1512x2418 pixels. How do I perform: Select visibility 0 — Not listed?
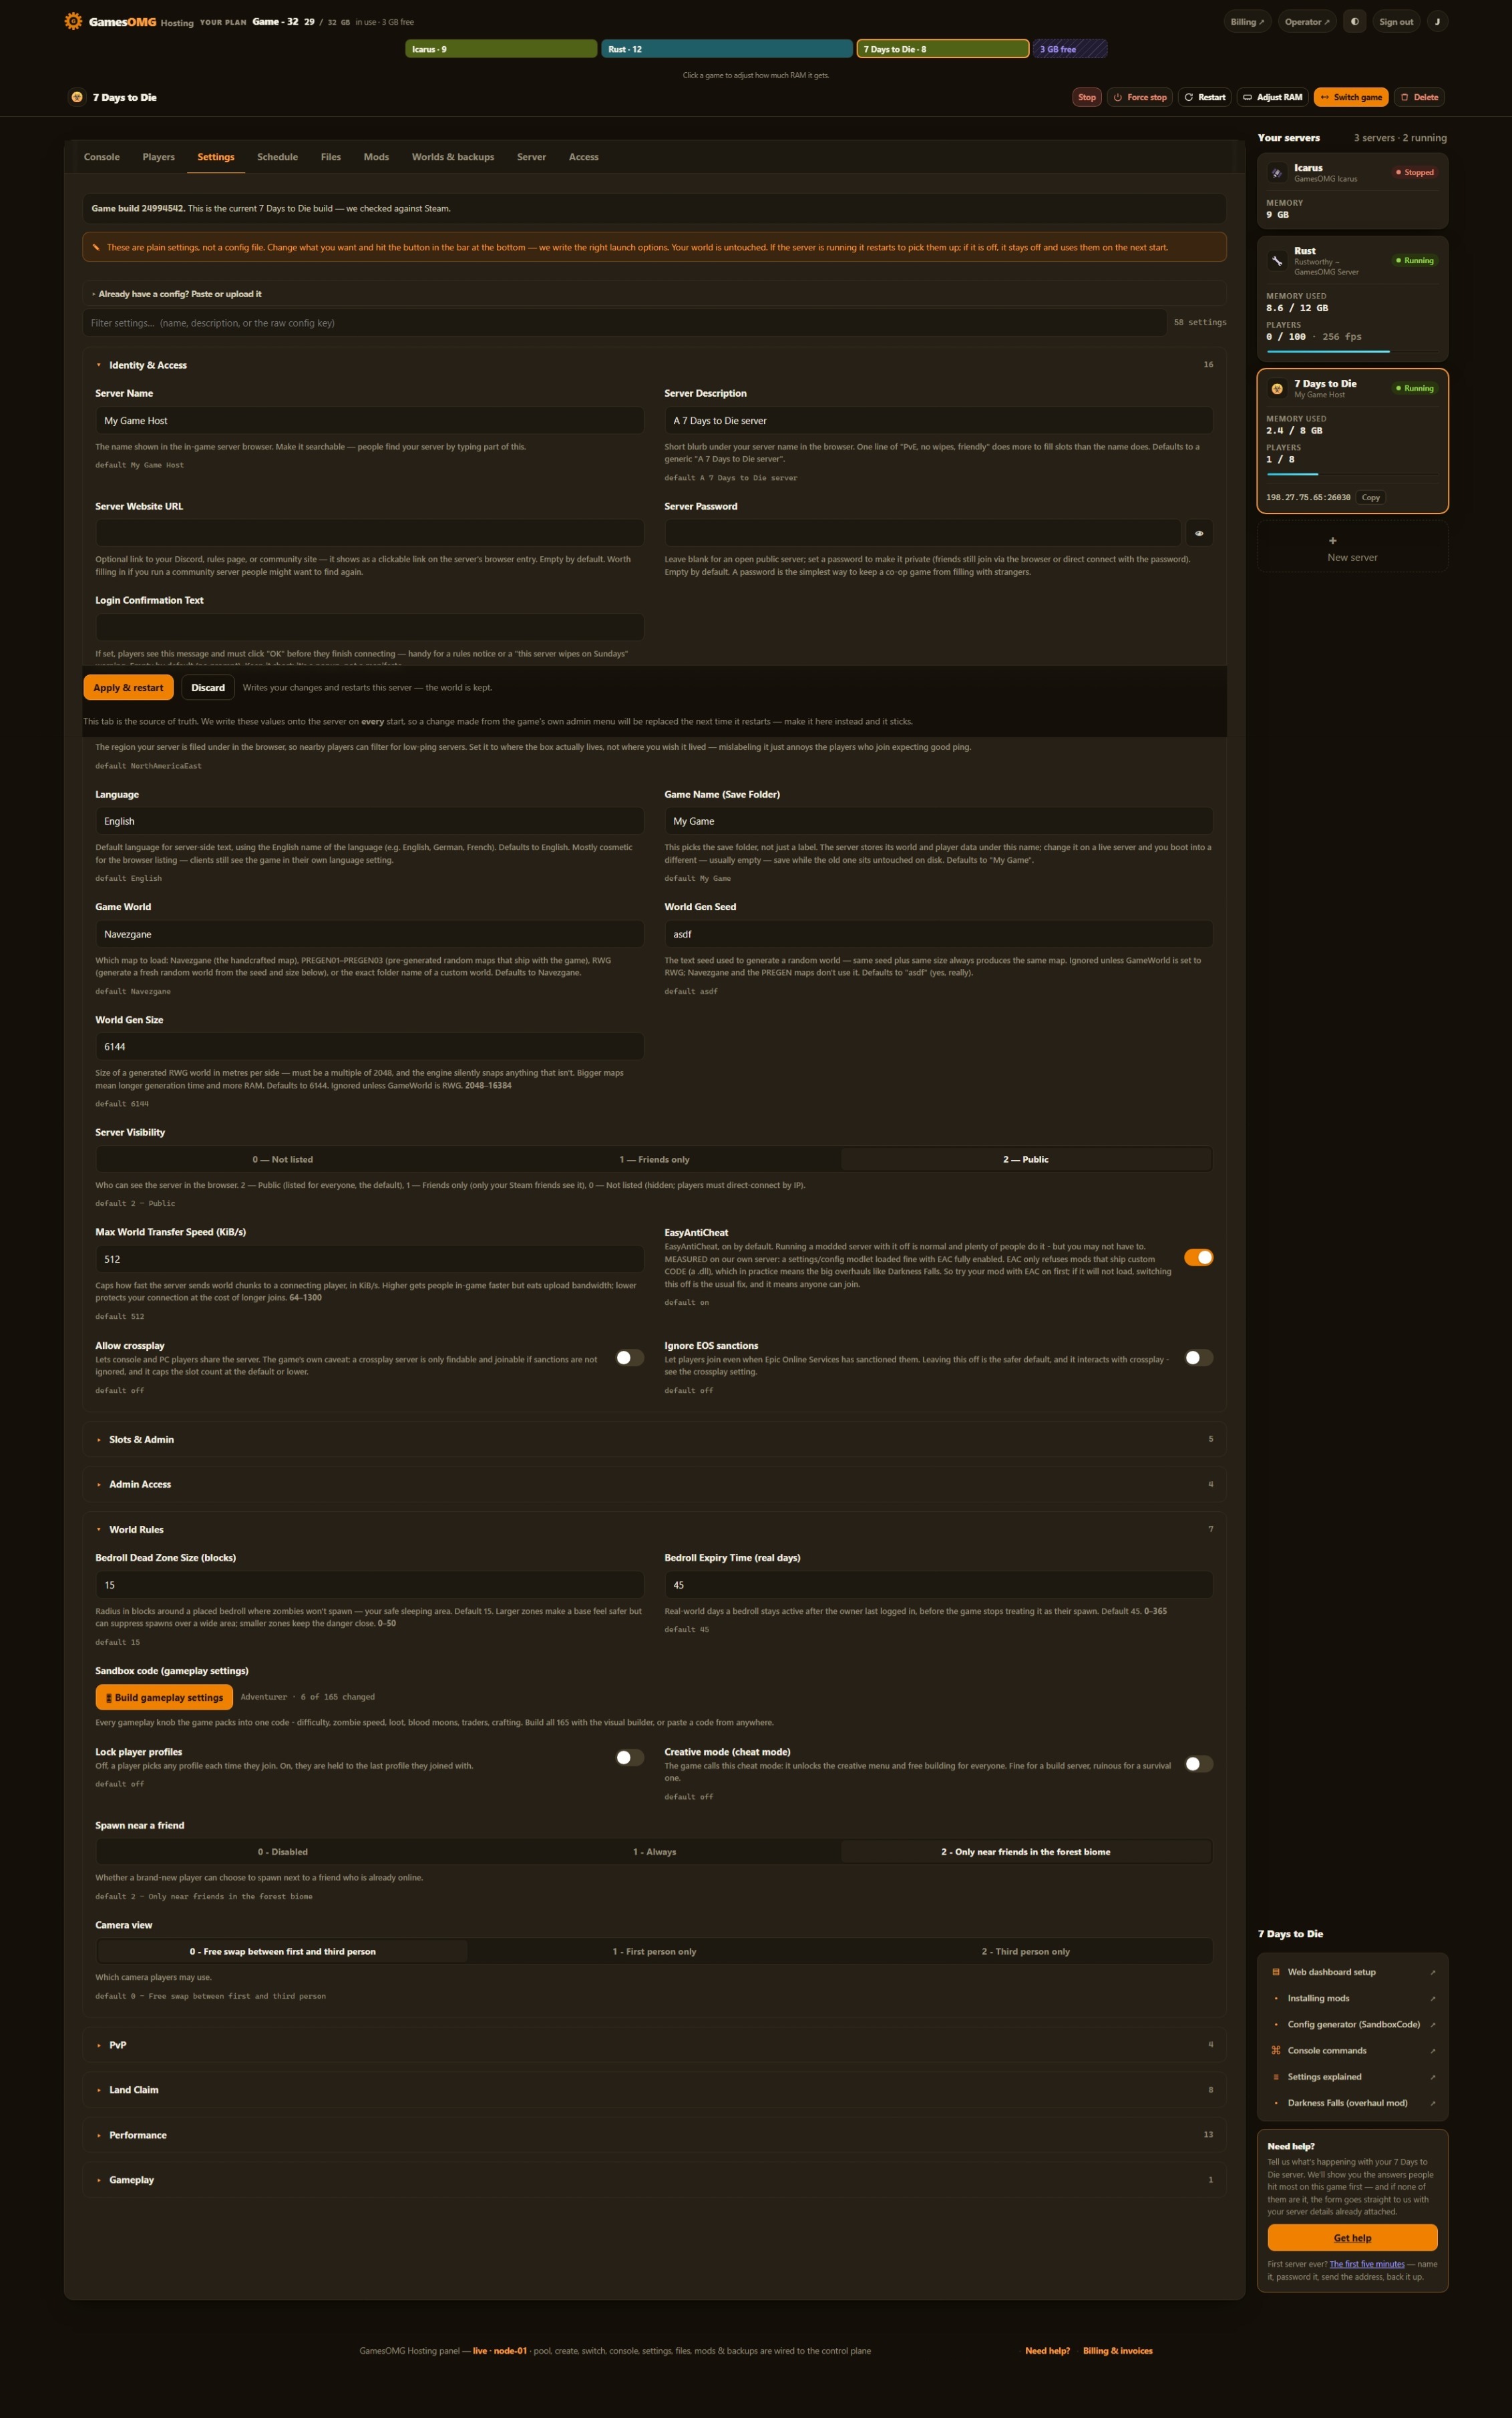[283, 1159]
